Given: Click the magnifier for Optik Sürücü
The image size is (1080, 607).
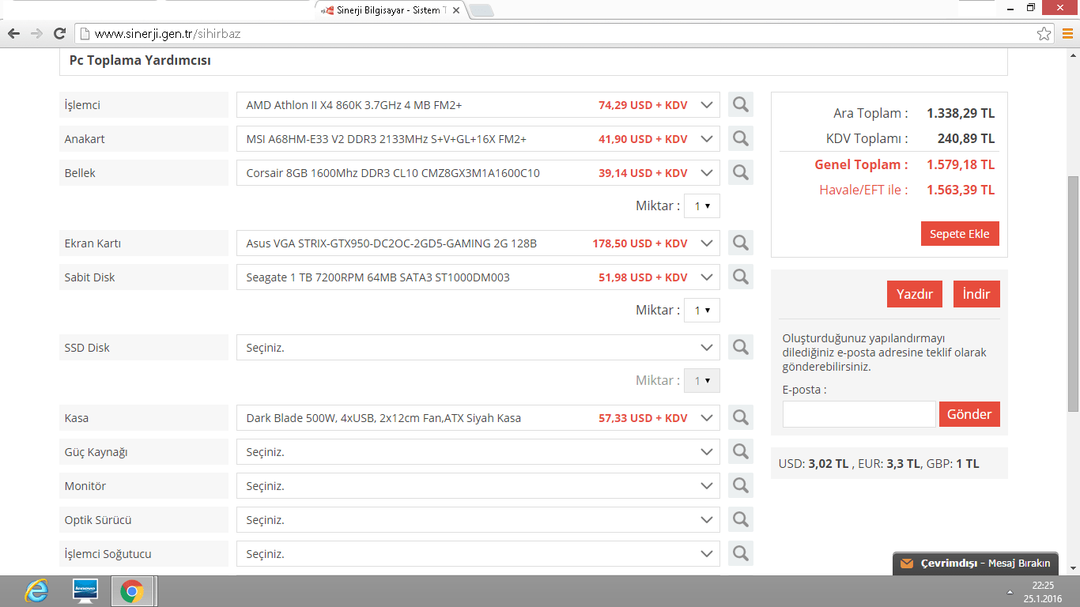Looking at the screenshot, I should pos(741,519).
